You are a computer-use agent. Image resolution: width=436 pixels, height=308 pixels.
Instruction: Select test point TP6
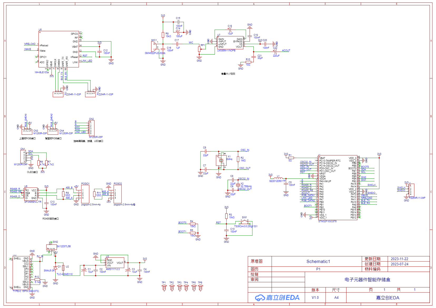(x=200, y=288)
